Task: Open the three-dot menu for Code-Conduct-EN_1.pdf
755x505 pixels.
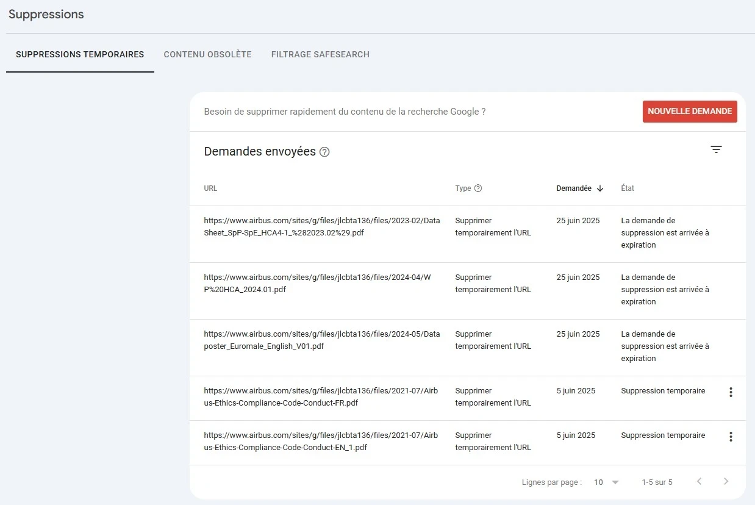Action: 731,437
